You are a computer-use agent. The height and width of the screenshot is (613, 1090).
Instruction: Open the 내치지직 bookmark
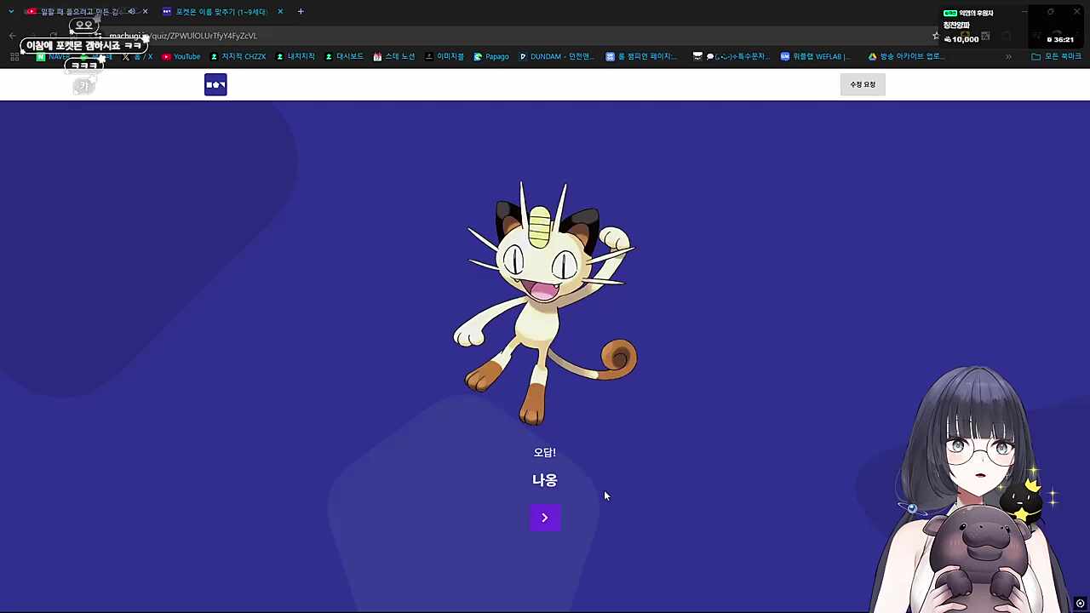point(295,56)
